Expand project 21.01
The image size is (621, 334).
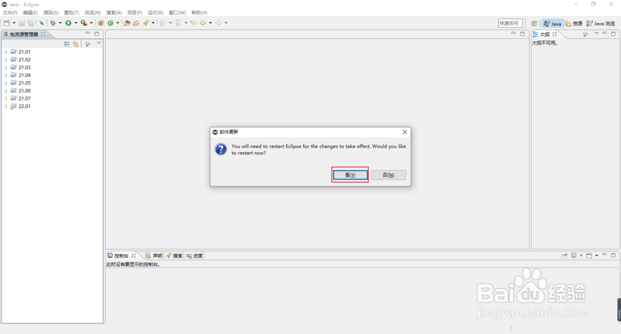point(6,52)
